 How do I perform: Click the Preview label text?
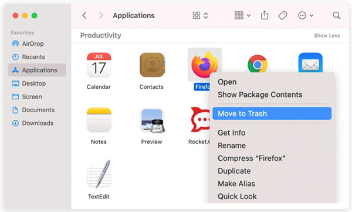click(x=151, y=142)
